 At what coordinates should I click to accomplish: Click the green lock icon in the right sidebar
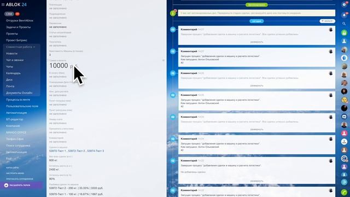click(x=344, y=33)
